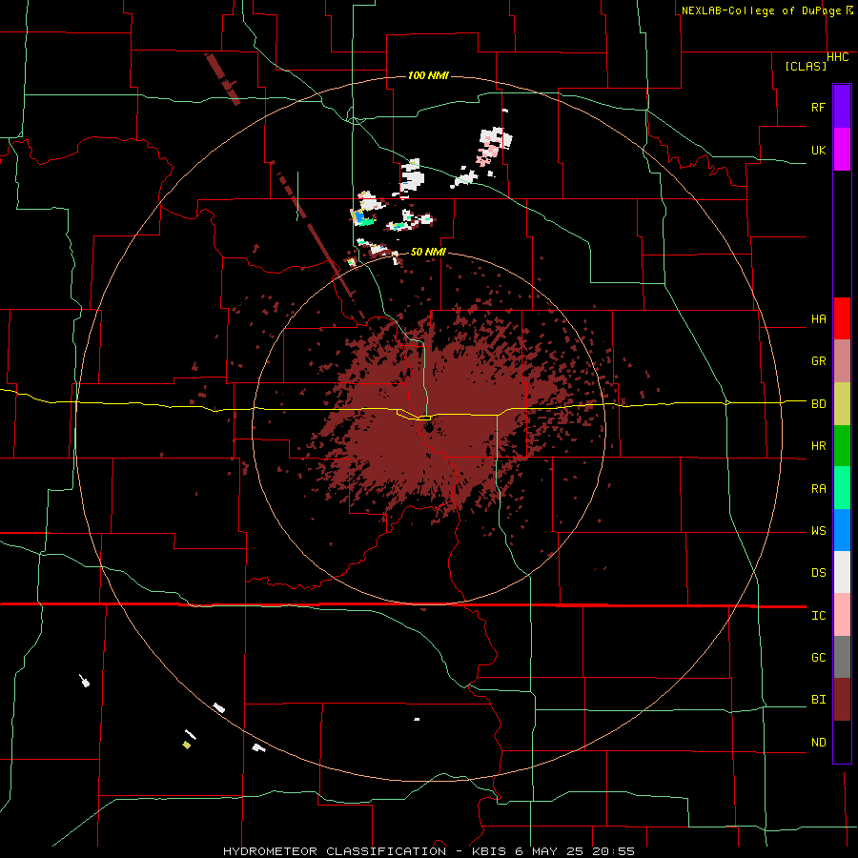Click the RA legend label
Image resolution: width=858 pixels, height=858 pixels.
(818, 489)
